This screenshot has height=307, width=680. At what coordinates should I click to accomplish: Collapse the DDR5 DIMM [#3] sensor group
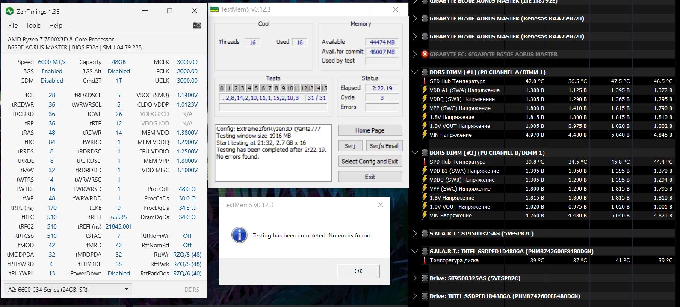coord(414,153)
